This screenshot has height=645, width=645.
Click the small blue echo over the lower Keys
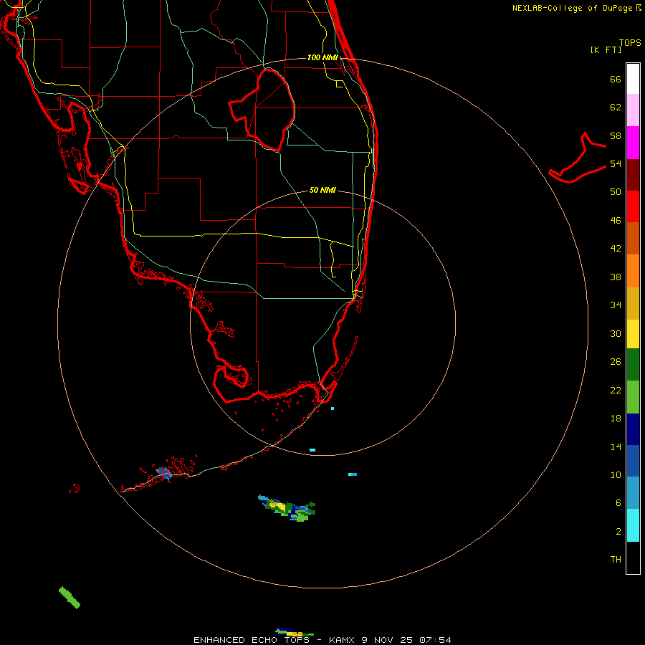pyautogui.click(x=163, y=473)
